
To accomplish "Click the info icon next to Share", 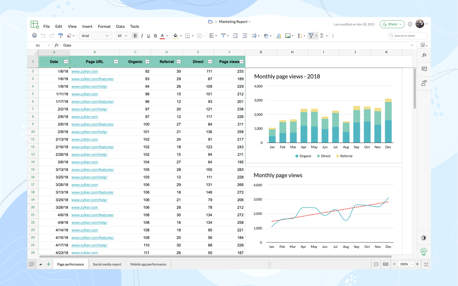I will 410,24.
